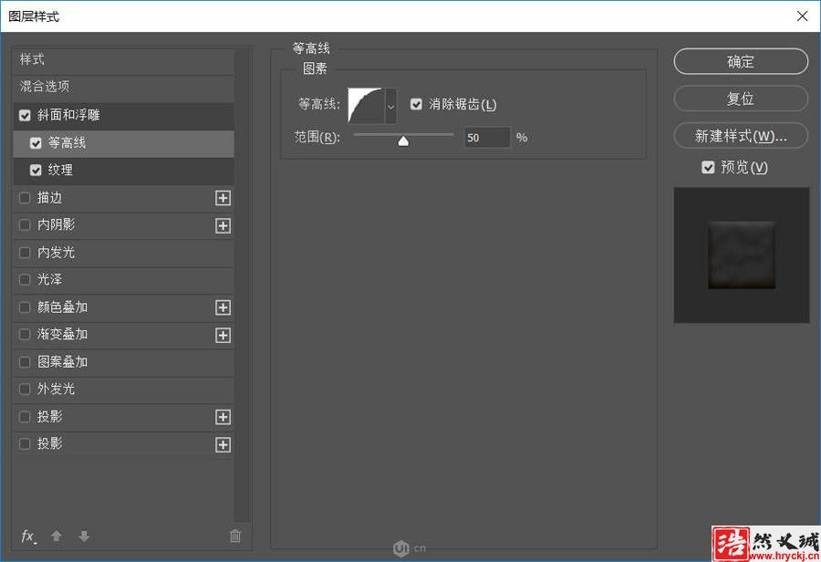Uncheck 消除锯齿(L) anti-alias option
Screen dimensions: 821x562
click(416, 104)
